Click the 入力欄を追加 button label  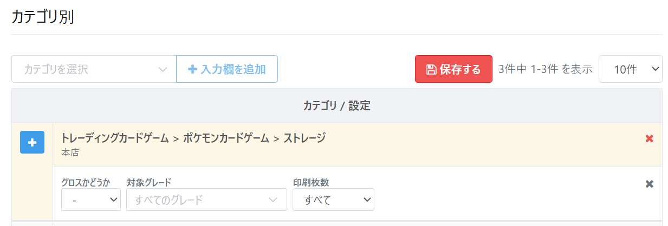tap(233, 69)
